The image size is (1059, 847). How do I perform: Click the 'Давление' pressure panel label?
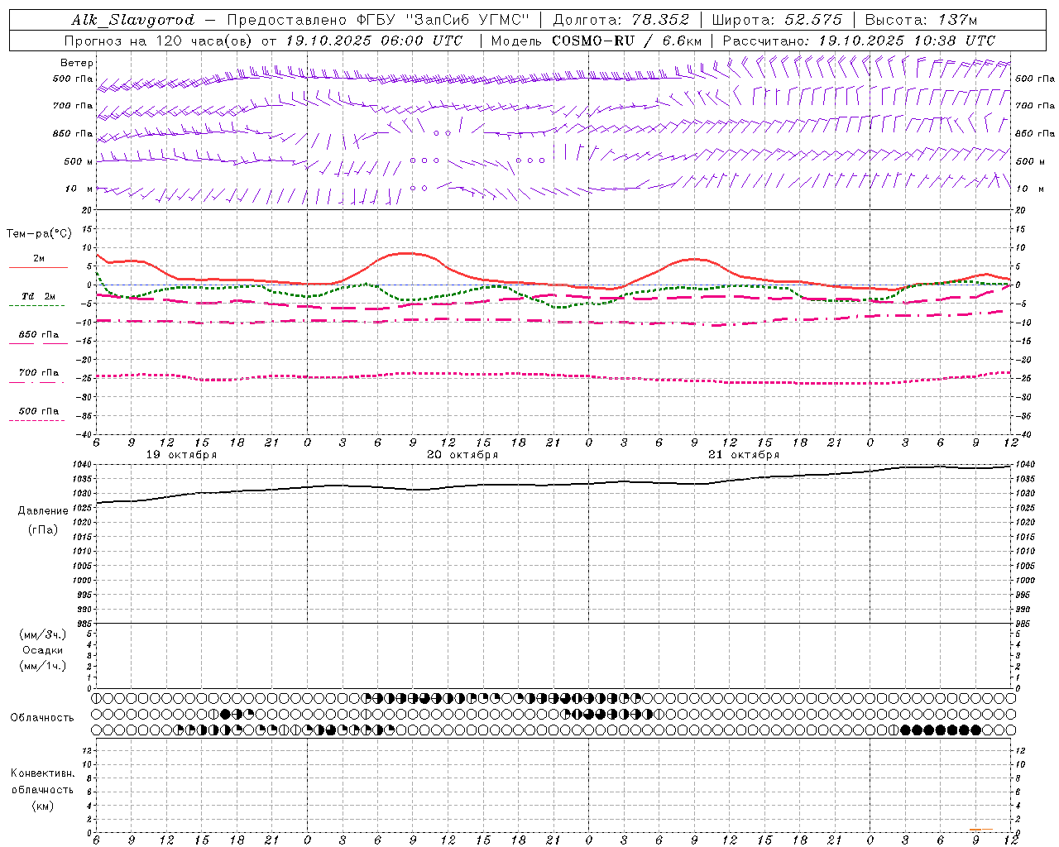click(x=43, y=511)
